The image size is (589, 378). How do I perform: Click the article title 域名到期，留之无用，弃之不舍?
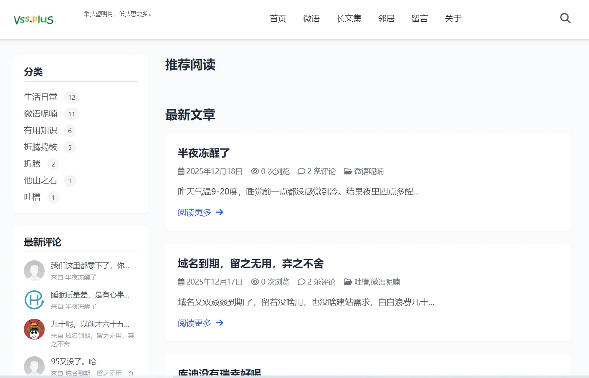(x=250, y=264)
